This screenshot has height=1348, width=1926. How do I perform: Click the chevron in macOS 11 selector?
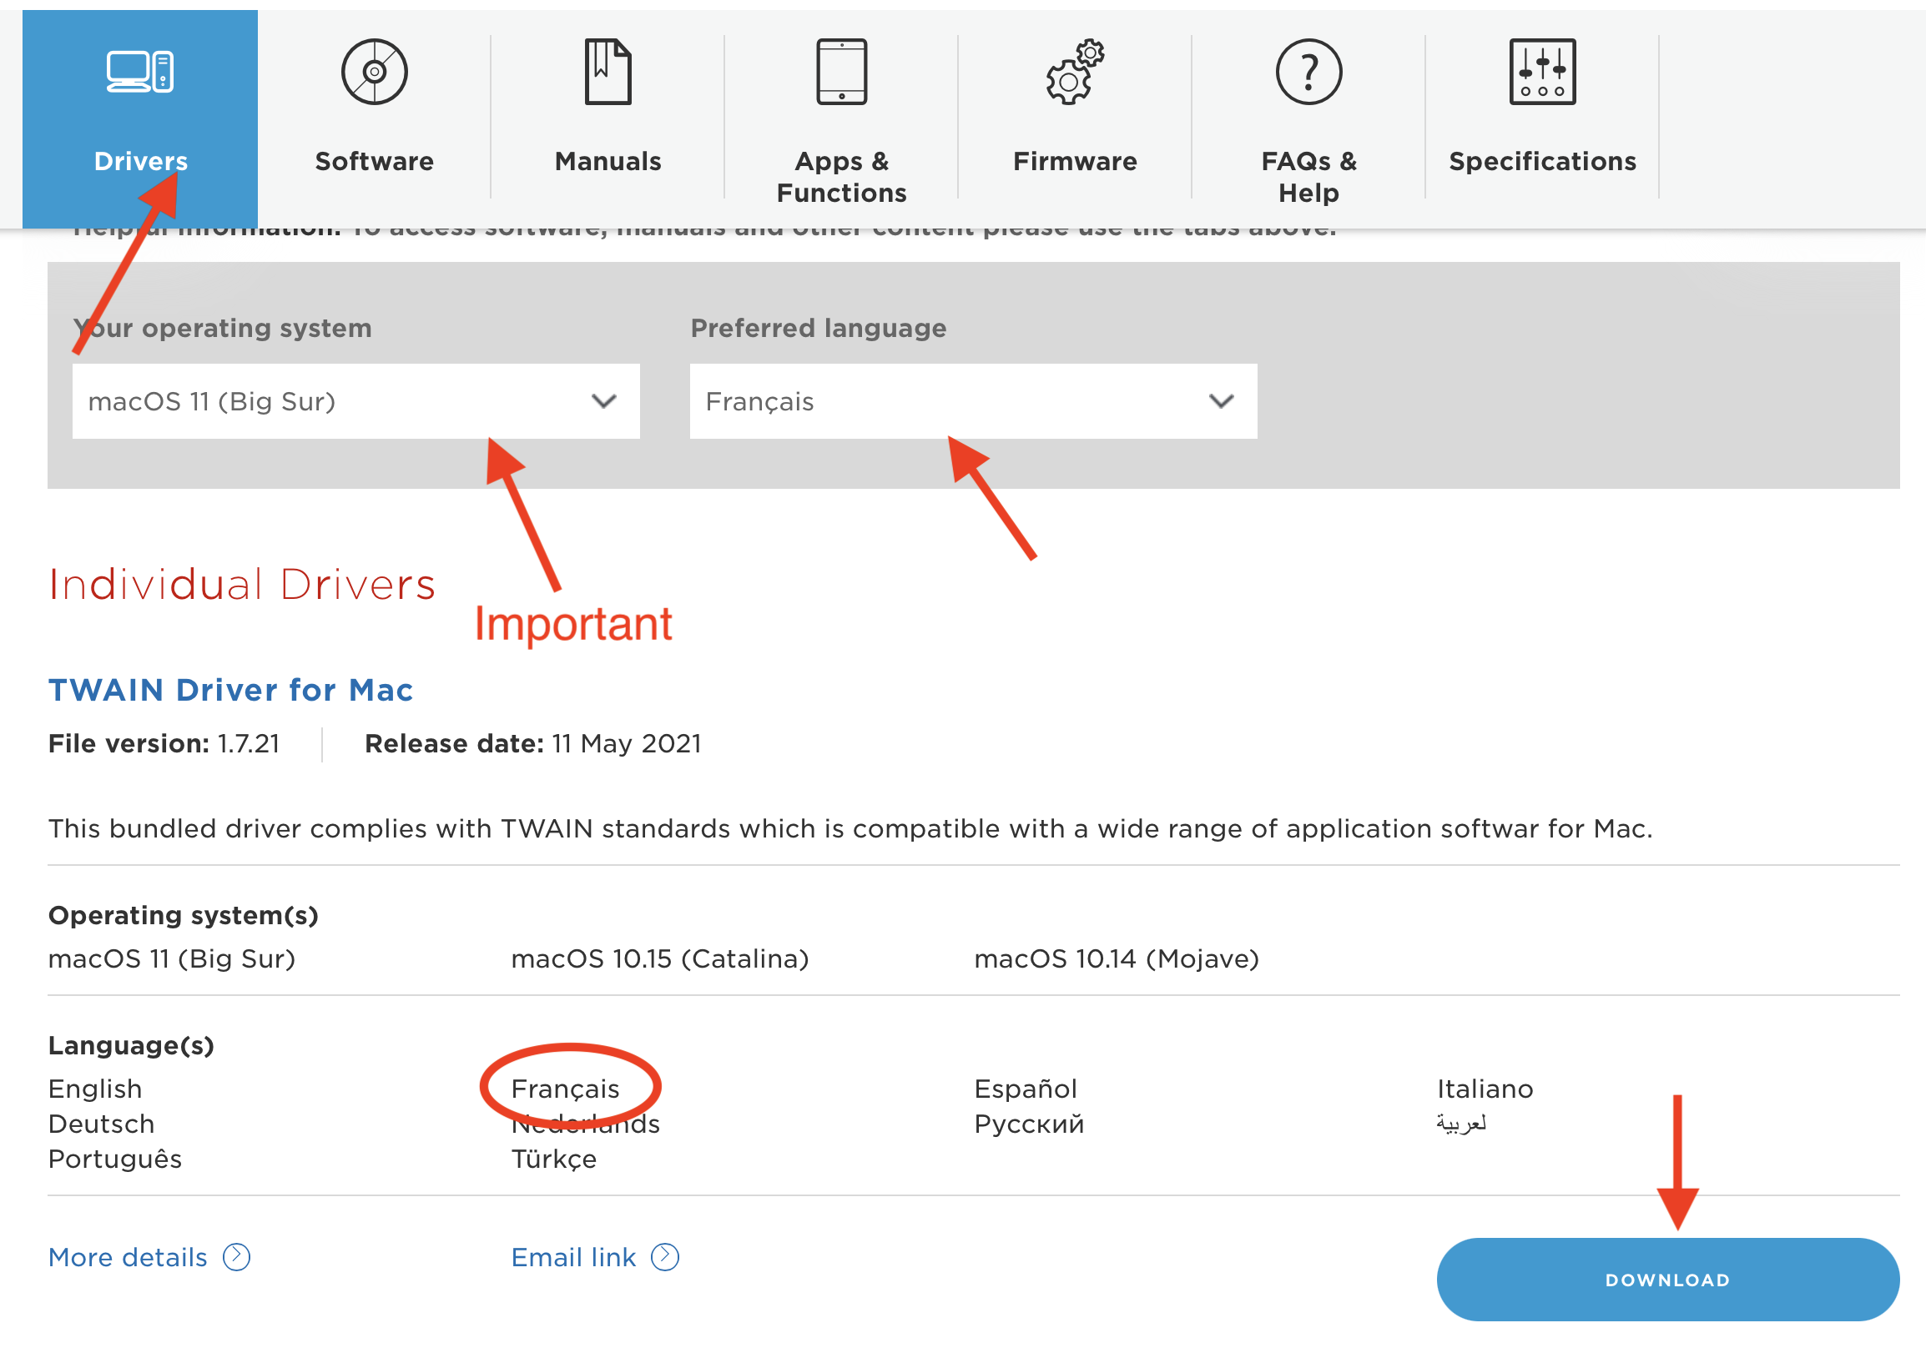click(x=604, y=401)
